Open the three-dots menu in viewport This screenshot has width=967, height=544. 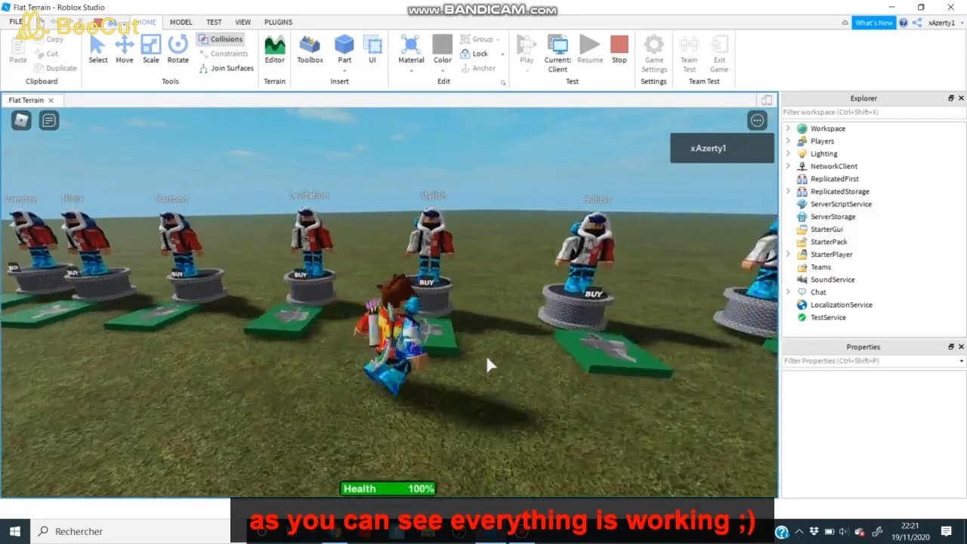(757, 120)
